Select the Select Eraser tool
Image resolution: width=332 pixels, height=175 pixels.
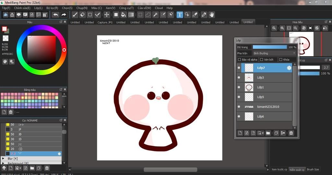pos(171,15)
